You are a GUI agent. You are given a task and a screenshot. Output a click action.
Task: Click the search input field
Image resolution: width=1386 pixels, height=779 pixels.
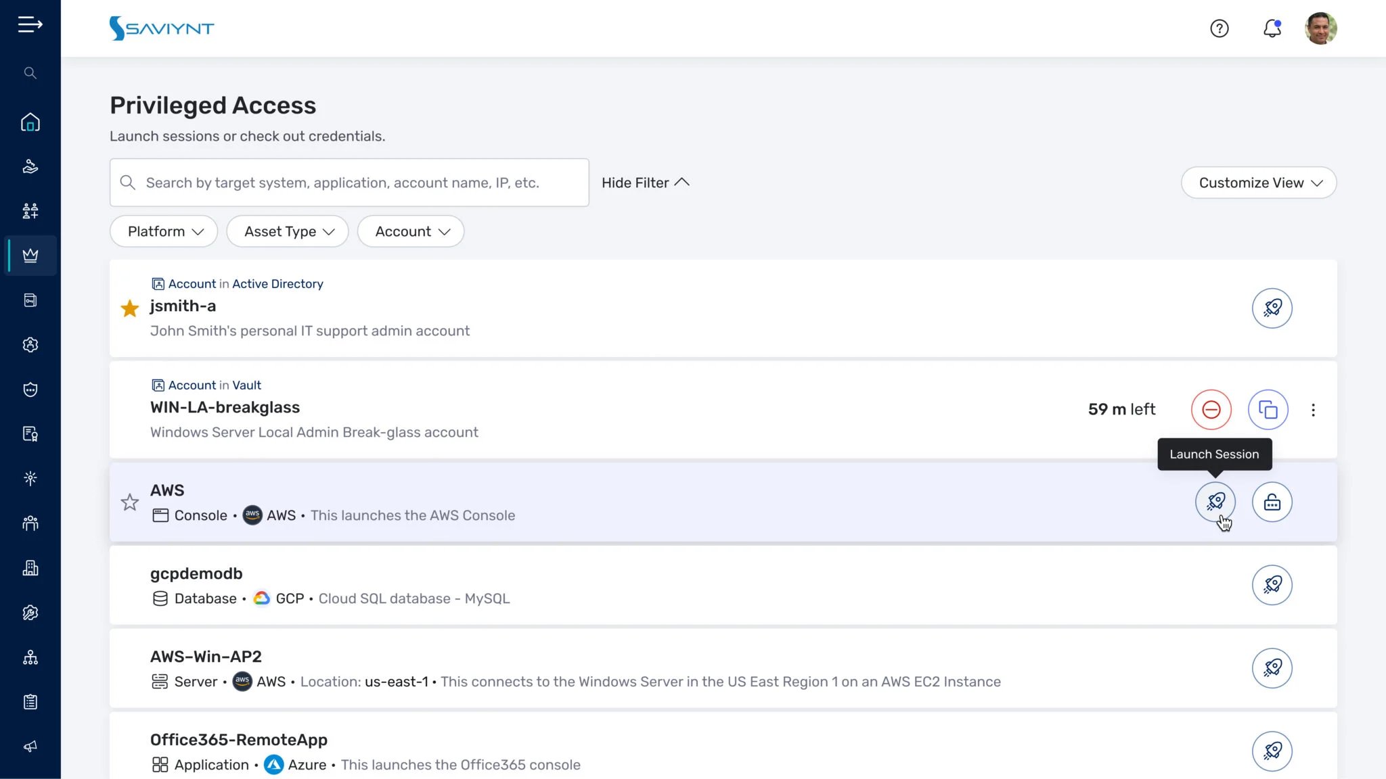point(349,183)
